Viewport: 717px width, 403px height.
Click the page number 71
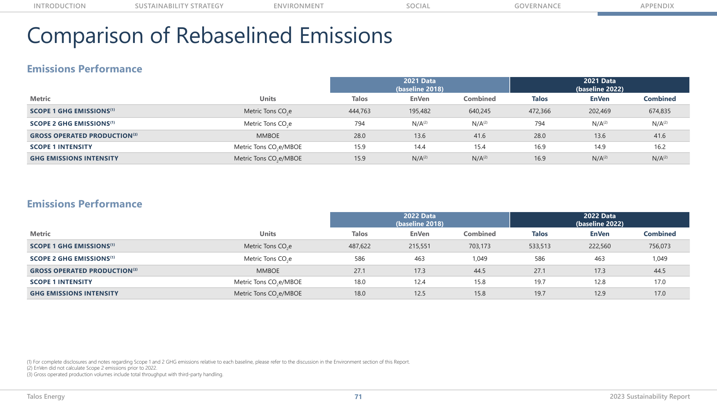coord(358,397)
